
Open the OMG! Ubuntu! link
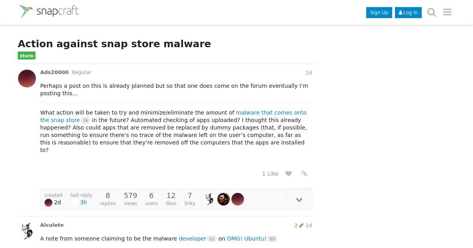247,239
